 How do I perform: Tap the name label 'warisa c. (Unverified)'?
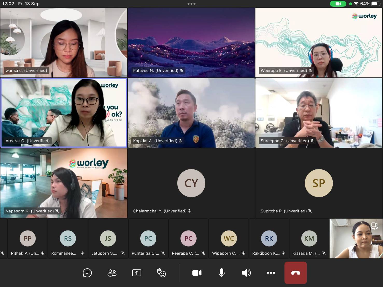[26, 70]
